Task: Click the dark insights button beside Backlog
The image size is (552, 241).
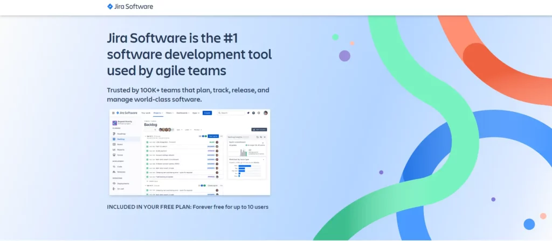Action: point(259,130)
